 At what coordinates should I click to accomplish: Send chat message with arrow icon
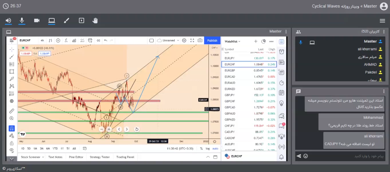point(298,156)
